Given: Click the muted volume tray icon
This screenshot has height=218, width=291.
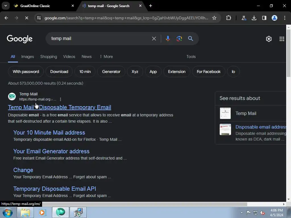Looking at the screenshot, I should click(x=262, y=213).
